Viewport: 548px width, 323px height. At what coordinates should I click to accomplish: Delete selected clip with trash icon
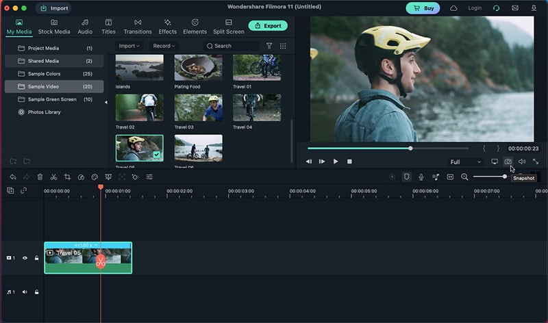[40, 177]
